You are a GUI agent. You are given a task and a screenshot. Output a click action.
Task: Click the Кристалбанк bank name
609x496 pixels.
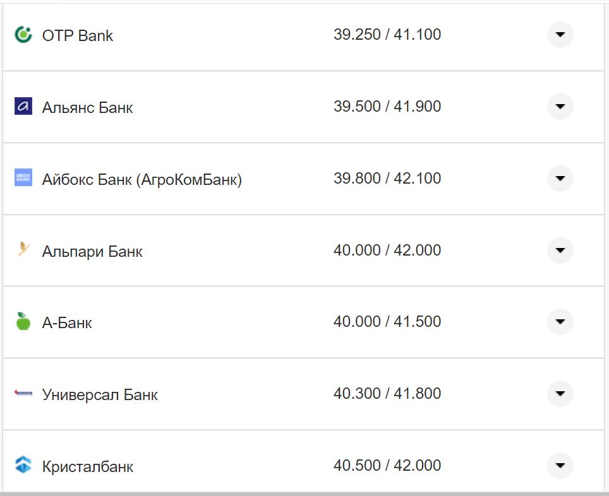88,467
